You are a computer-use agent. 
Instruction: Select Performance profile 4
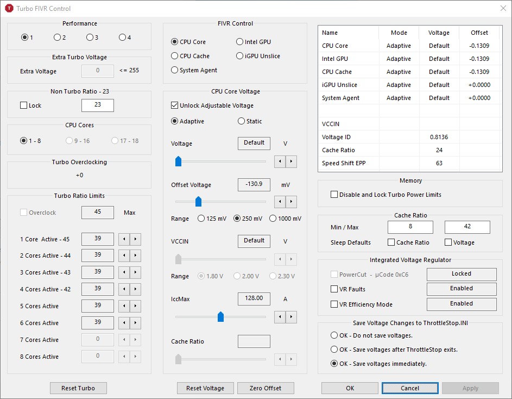[125, 38]
